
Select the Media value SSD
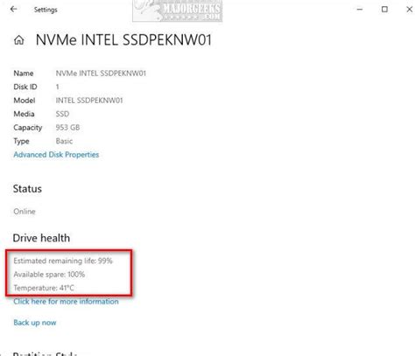(62, 114)
